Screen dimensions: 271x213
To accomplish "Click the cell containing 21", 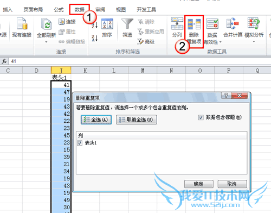I will [61, 164].
